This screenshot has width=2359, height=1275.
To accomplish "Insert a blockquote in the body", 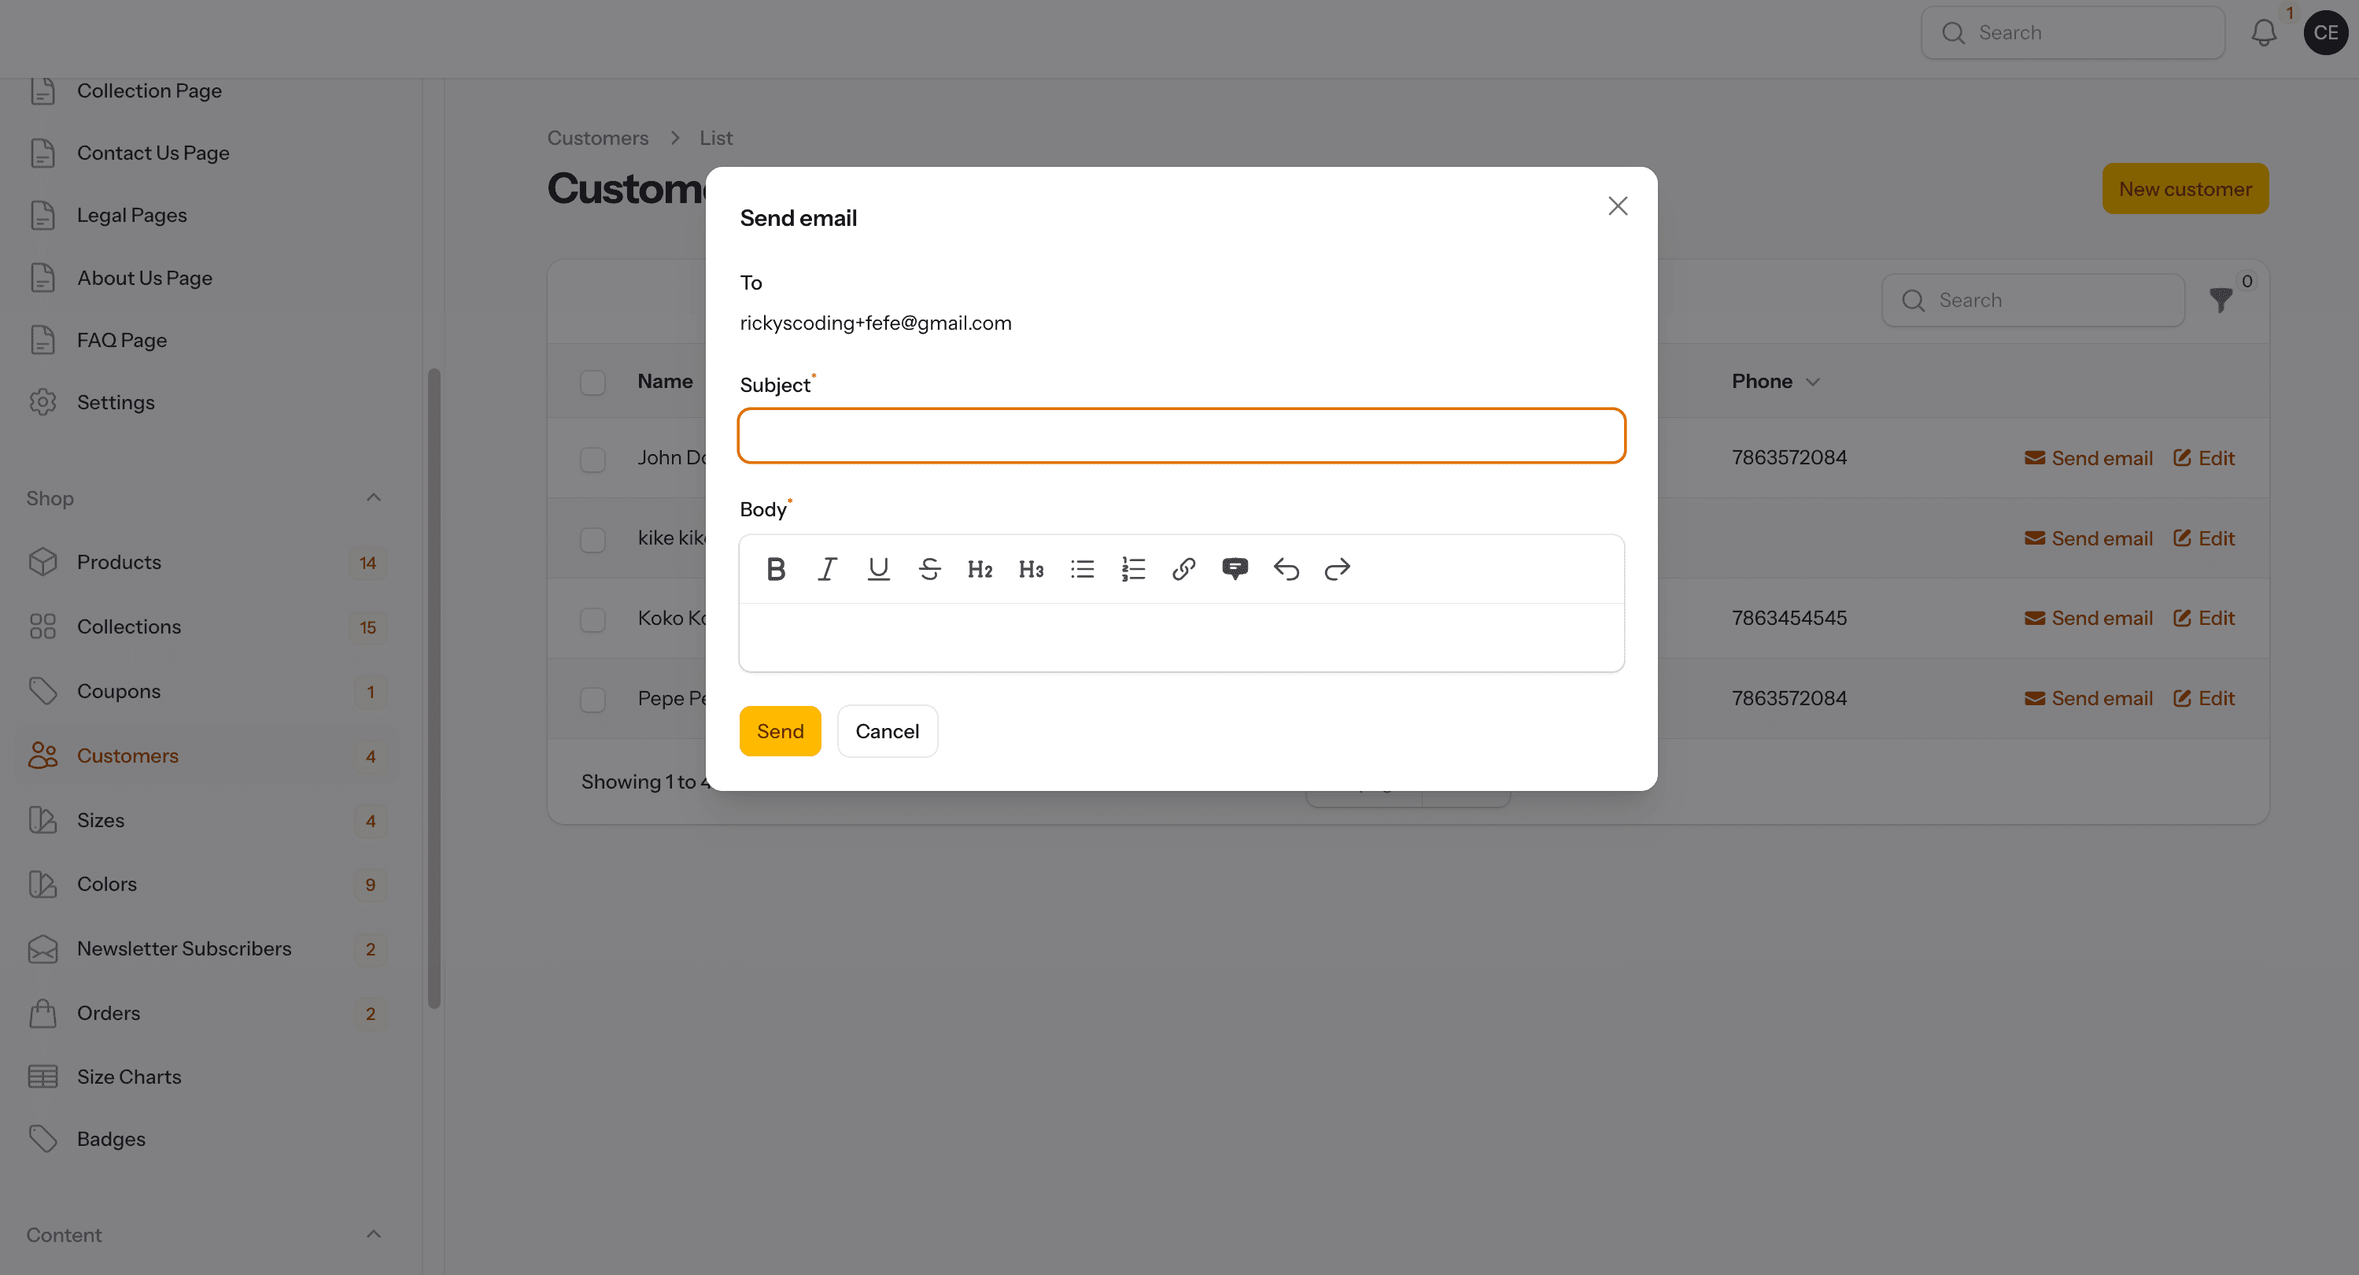I will coord(1235,569).
